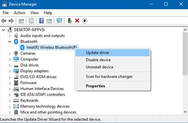Image resolution: width=188 pixels, height=123 pixels.
Task: Expand the Keyboards category
Action: click(10, 101)
